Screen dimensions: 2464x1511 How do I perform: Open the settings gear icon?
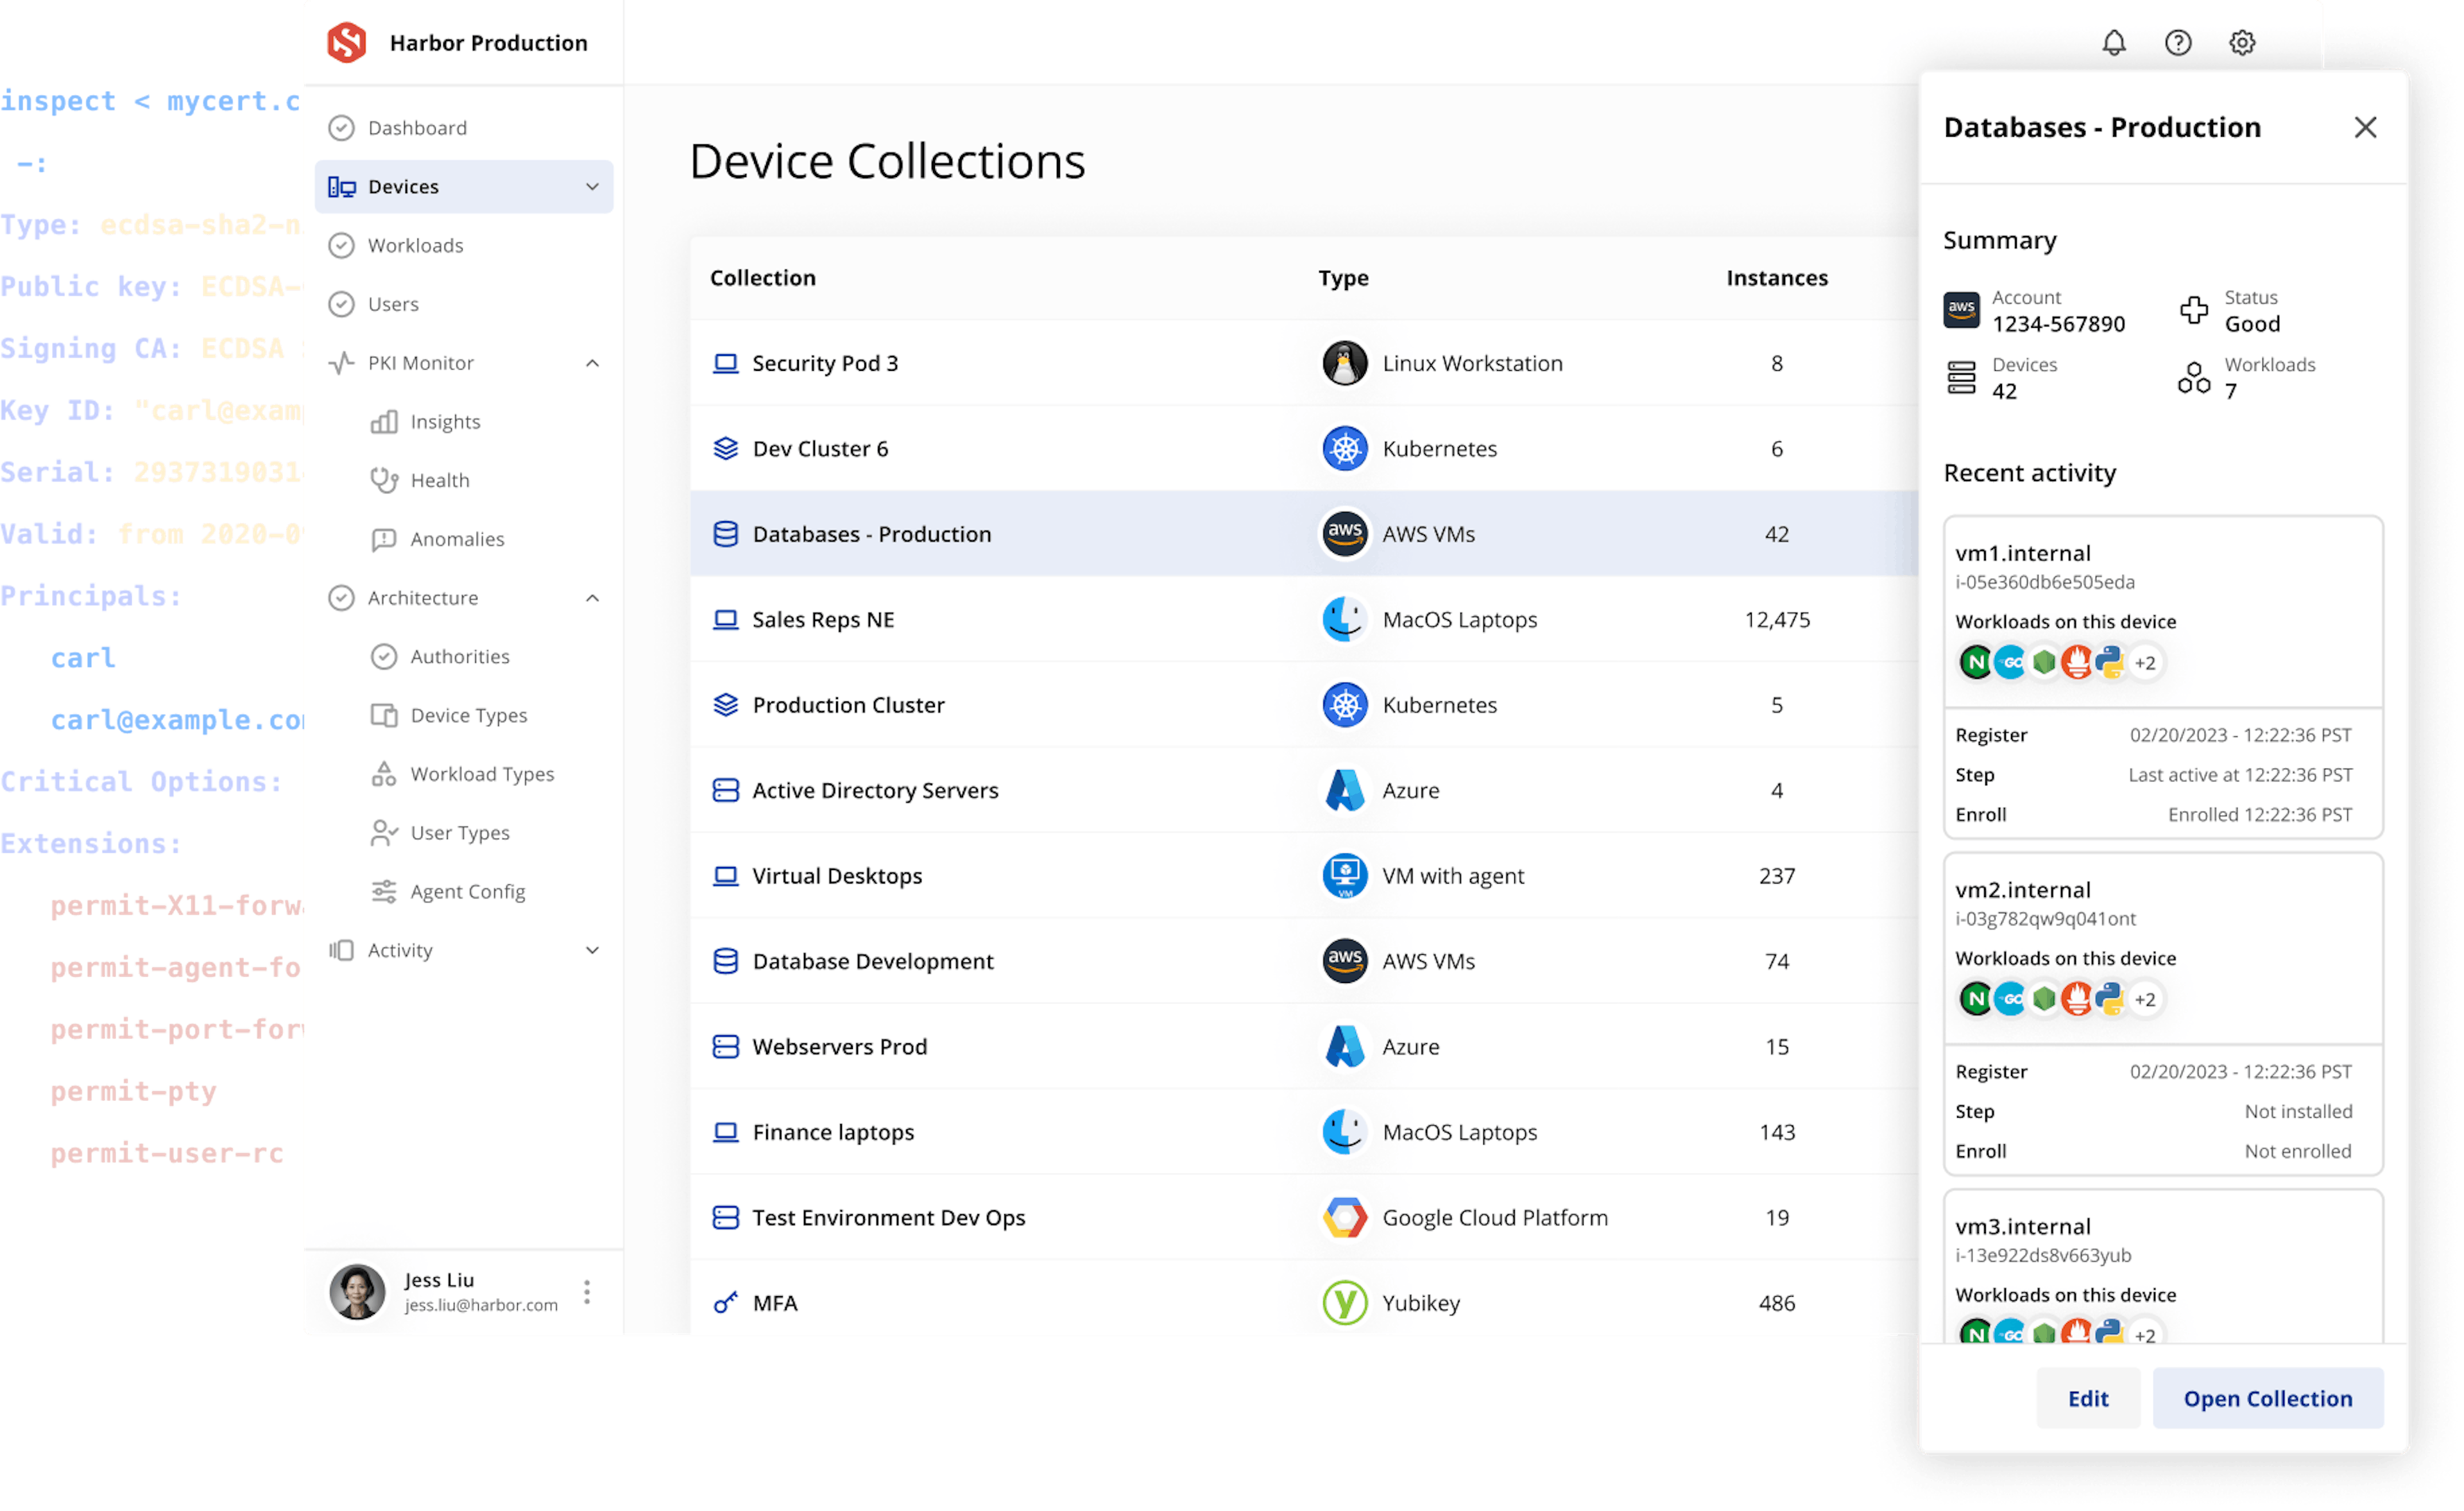pyautogui.click(x=2242, y=43)
